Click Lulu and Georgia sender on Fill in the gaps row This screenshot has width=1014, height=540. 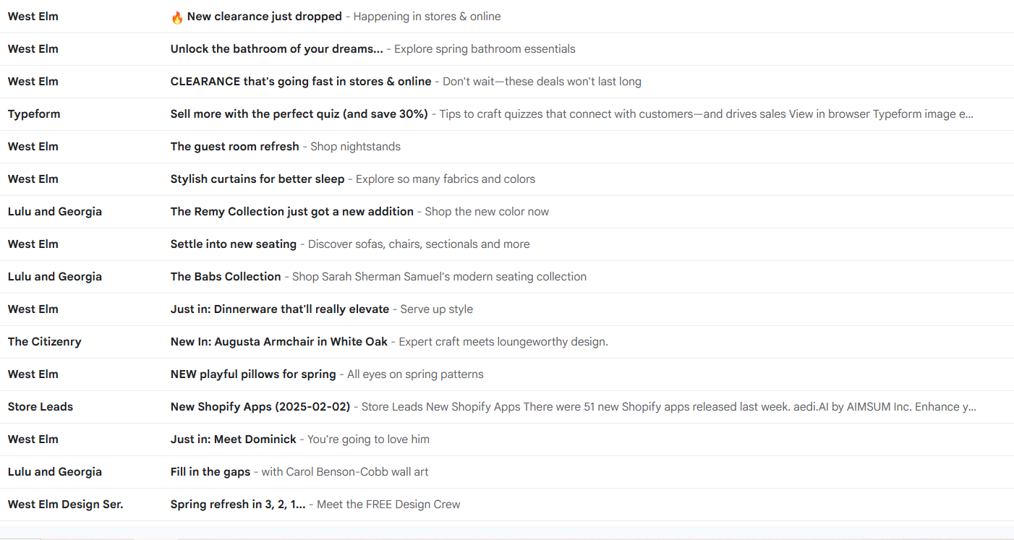55,472
